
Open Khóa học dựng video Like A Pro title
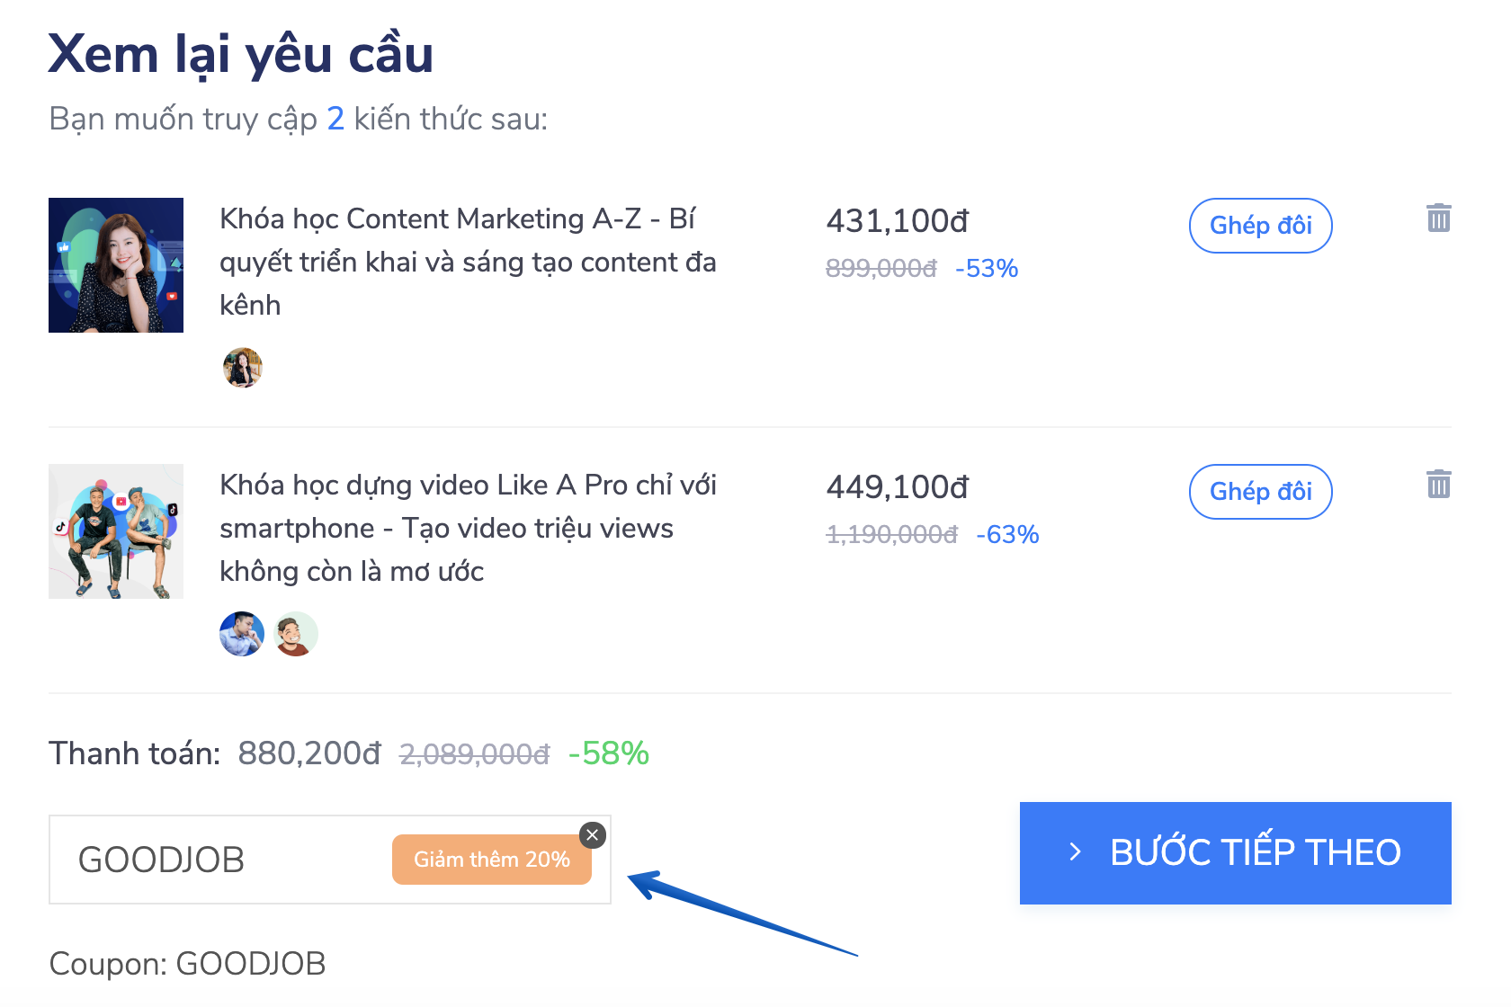click(468, 528)
